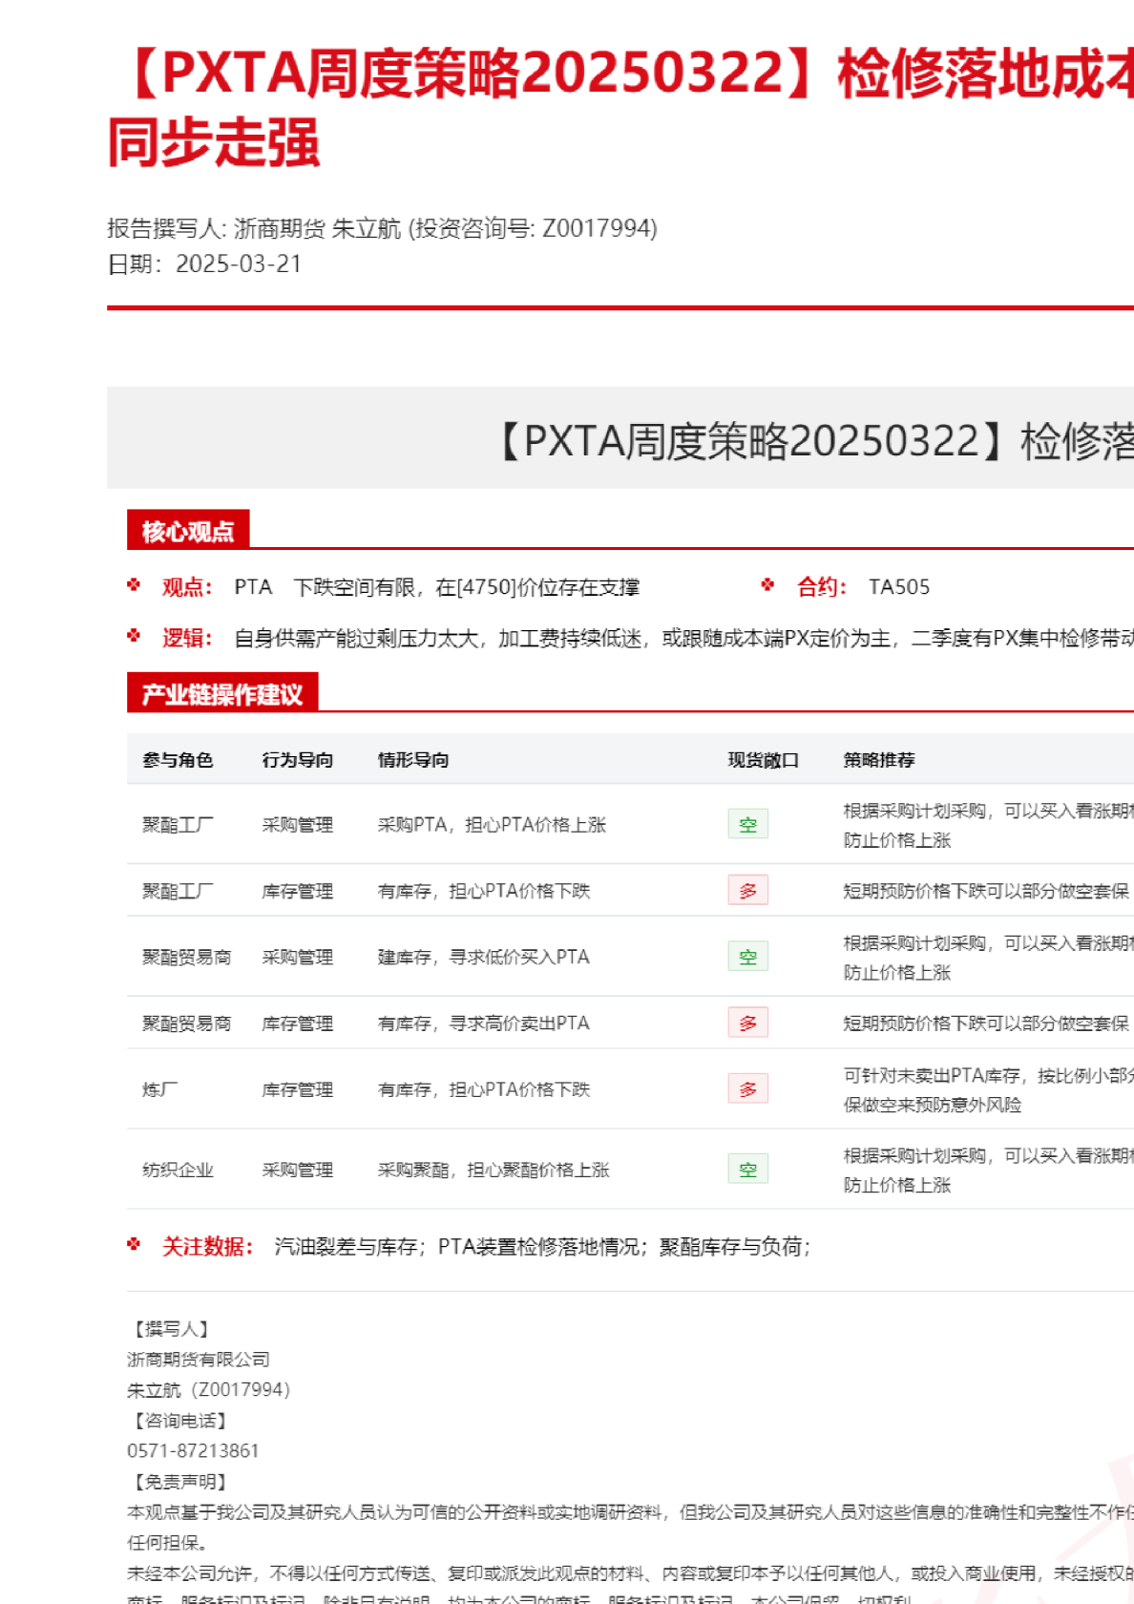Click the 现货敞口 column header
1134x1604 pixels.
pyautogui.click(x=763, y=760)
